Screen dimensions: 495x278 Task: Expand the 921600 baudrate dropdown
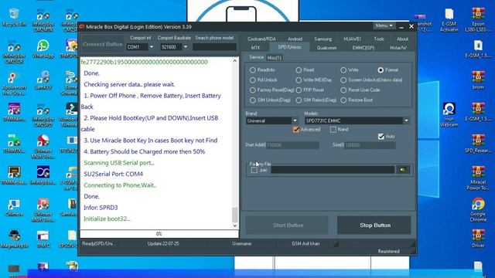coord(186,47)
